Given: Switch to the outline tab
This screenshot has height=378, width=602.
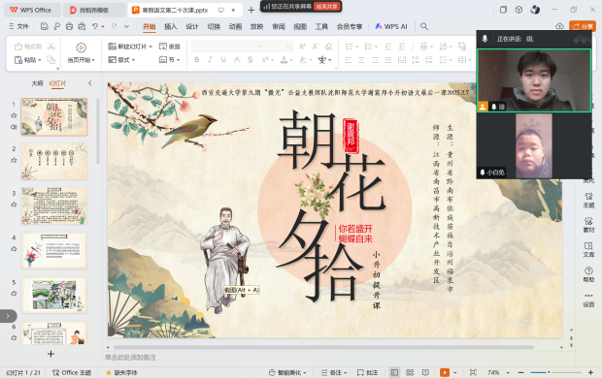Looking at the screenshot, I should tap(37, 83).
